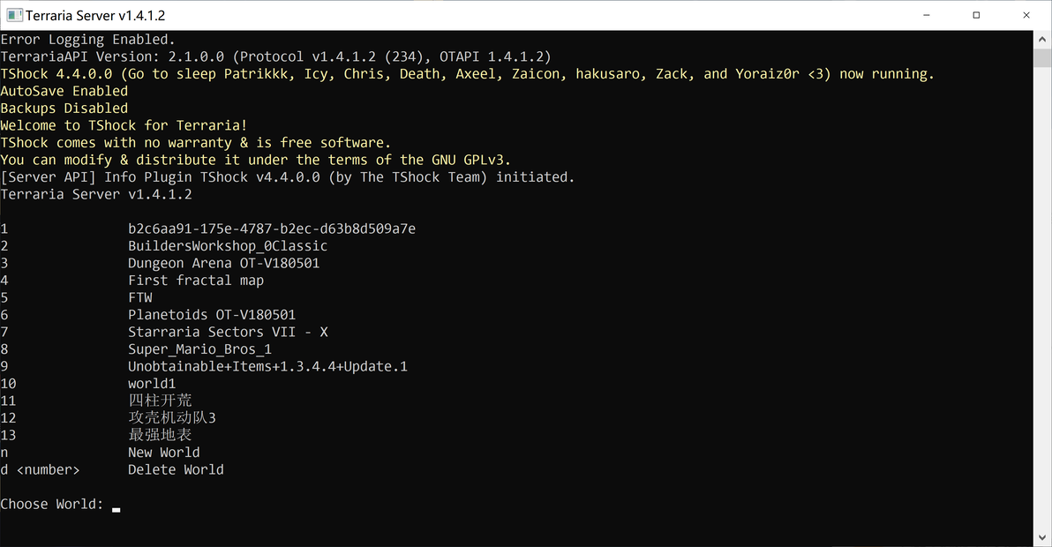Click the BuildersWorkshop_0Classic world entry

click(228, 246)
